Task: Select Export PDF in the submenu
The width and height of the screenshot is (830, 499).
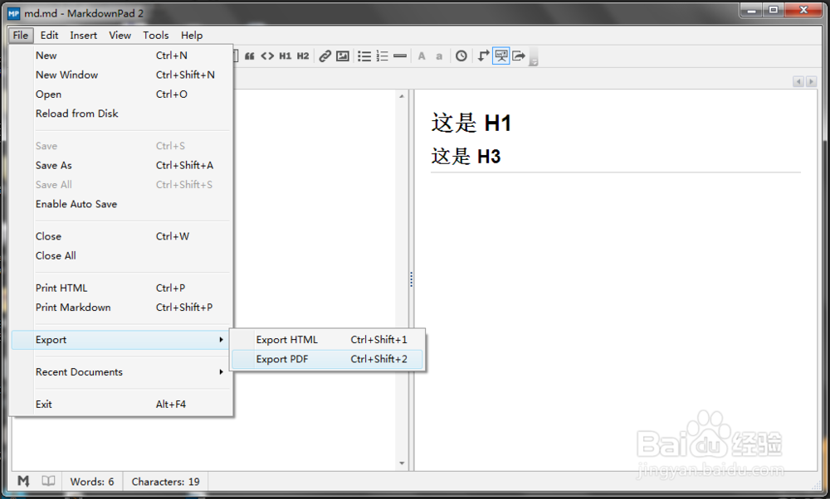Action: point(327,360)
